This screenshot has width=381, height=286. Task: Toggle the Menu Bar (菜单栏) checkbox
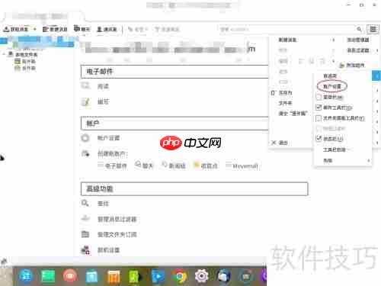coord(319,97)
